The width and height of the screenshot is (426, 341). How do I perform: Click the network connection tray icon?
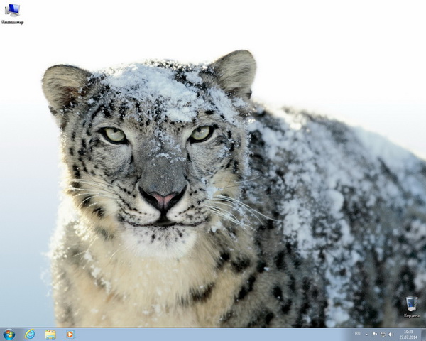pyautogui.click(x=383, y=334)
